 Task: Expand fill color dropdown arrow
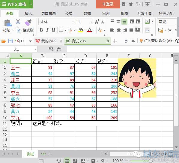[85, 30]
